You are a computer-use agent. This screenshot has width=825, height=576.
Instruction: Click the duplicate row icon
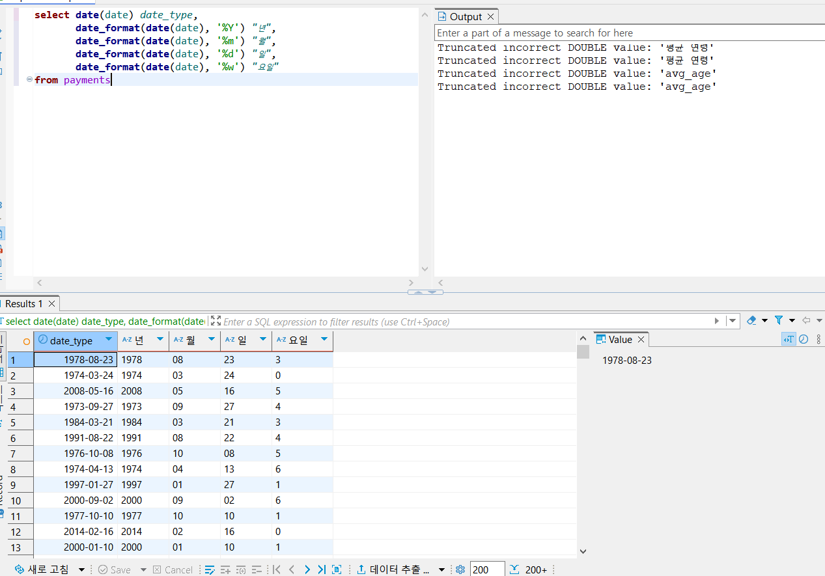241,569
